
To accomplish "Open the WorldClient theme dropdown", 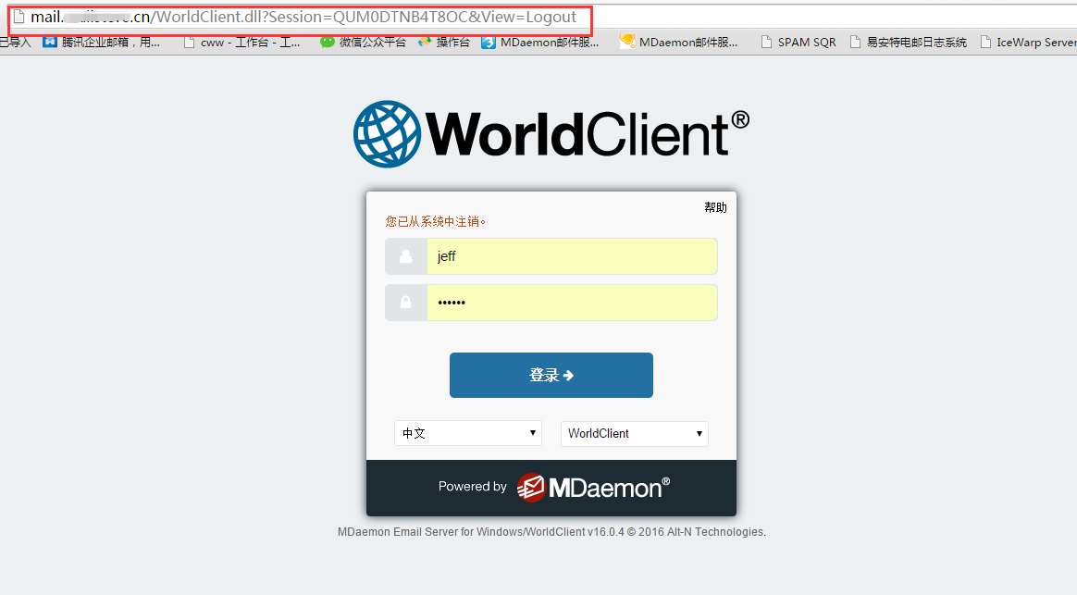I will coord(634,434).
